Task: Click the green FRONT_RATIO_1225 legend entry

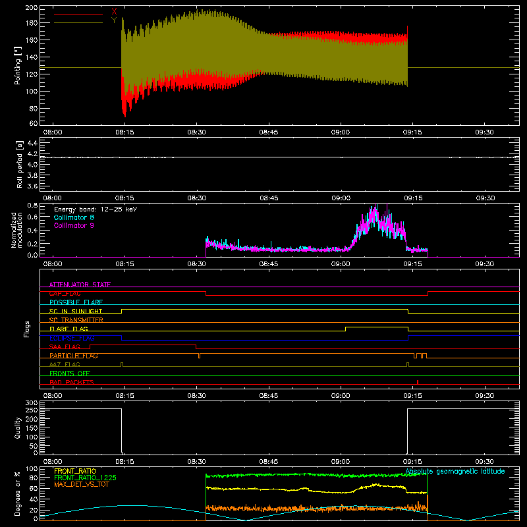Action: pyautogui.click(x=86, y=478)
